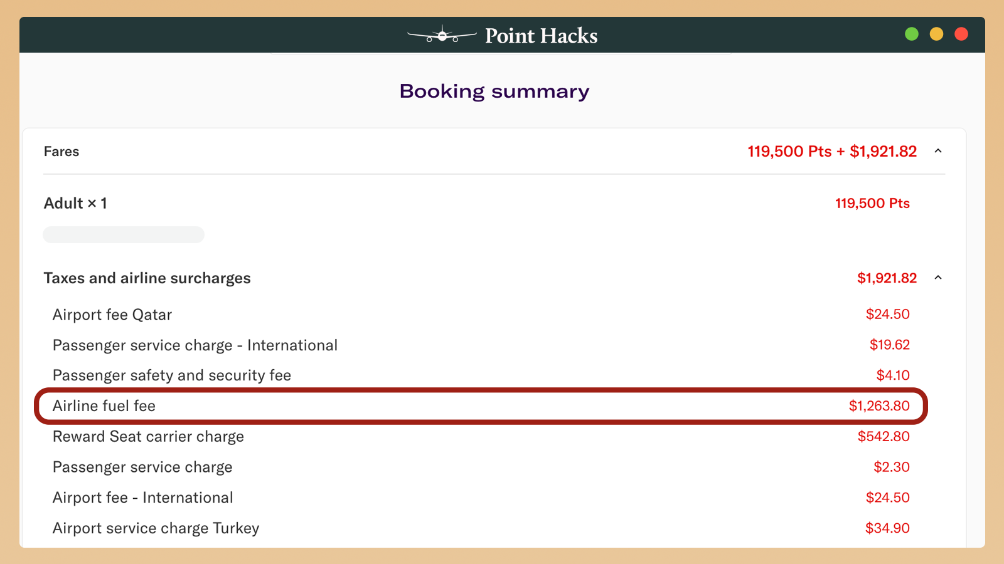Click the red window circle button

961,34
